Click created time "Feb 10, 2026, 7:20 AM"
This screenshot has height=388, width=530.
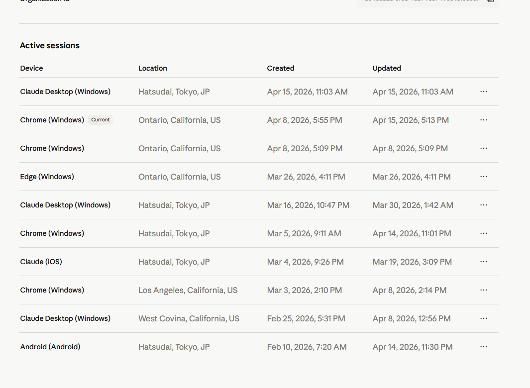(x=307, y=347)
